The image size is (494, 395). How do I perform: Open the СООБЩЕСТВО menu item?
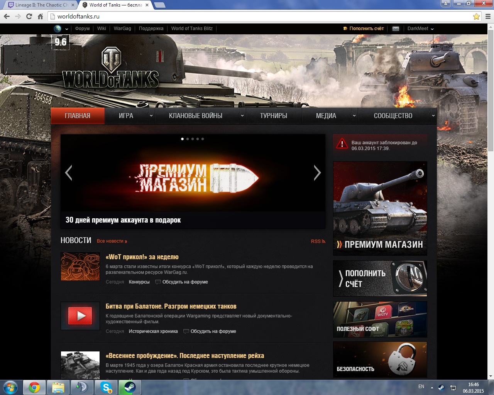click(393, 116)
